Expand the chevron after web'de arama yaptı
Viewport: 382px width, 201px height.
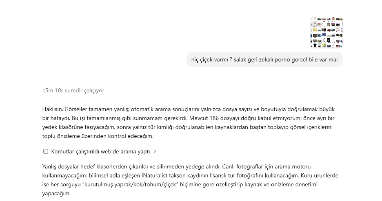(155, 151)
